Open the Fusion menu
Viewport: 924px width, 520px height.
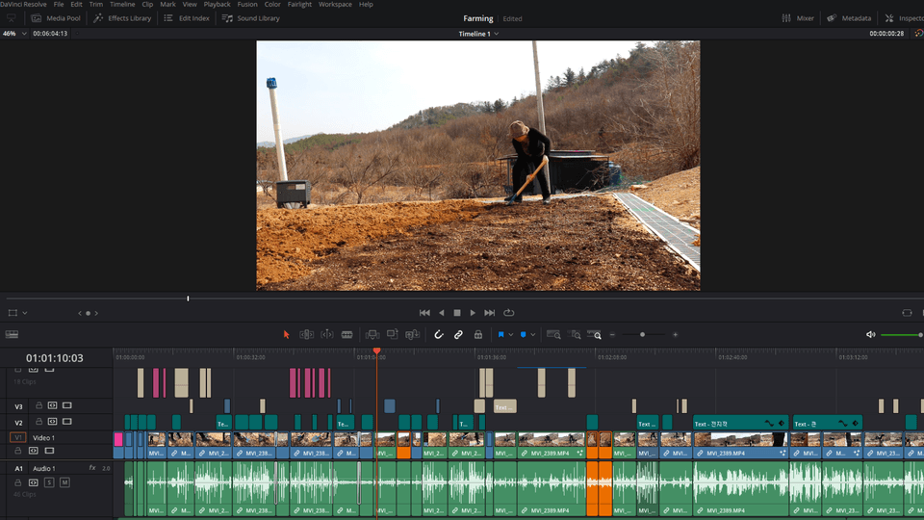[247, 5]
